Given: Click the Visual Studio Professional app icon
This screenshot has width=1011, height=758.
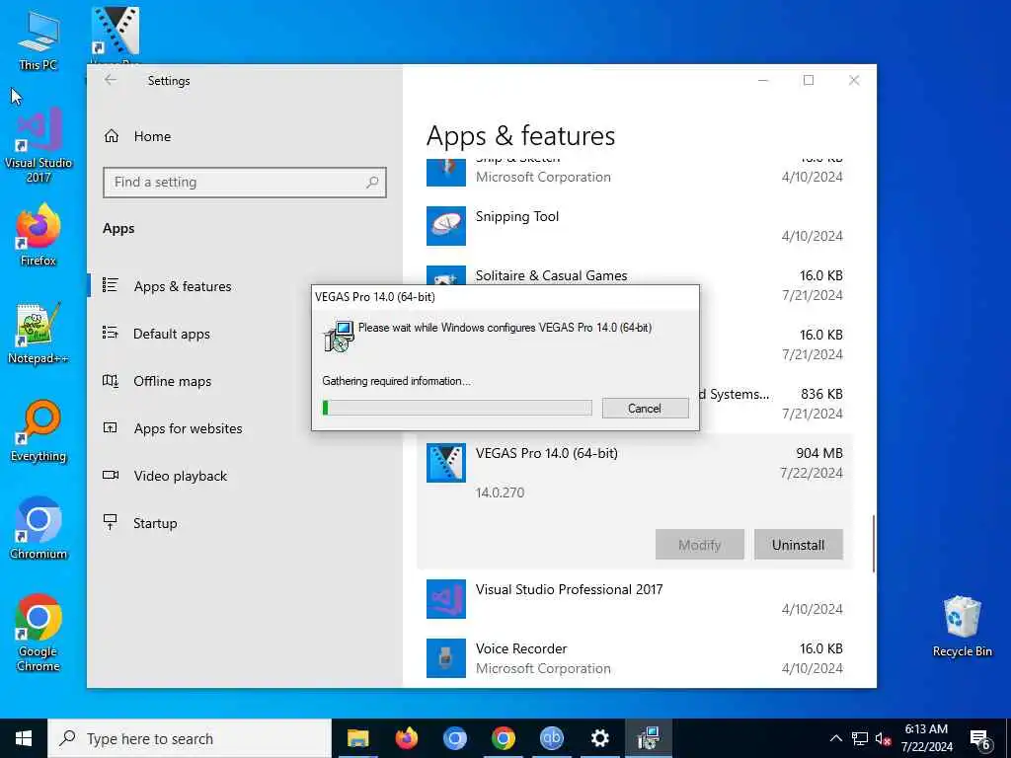Looking at the screenshot, I should 446,599.
